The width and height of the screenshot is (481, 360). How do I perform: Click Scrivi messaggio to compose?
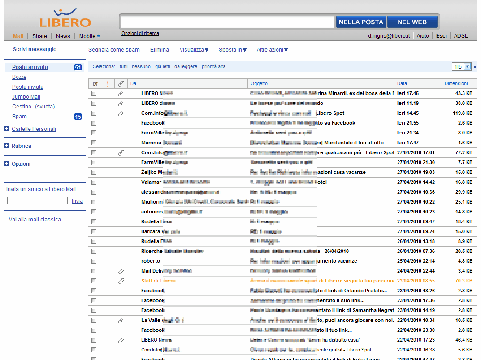pyautogui.click(x=35, y=49)
